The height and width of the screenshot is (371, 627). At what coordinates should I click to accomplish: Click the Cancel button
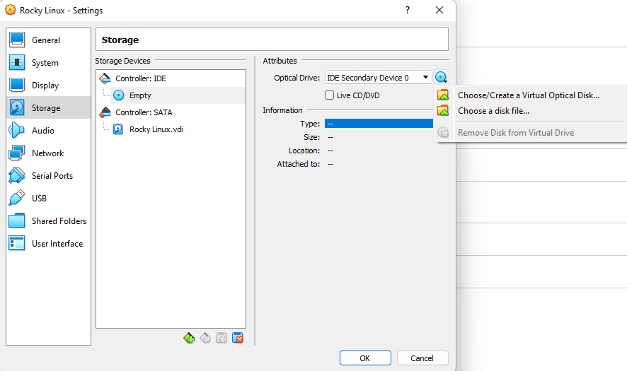point(422,358)
